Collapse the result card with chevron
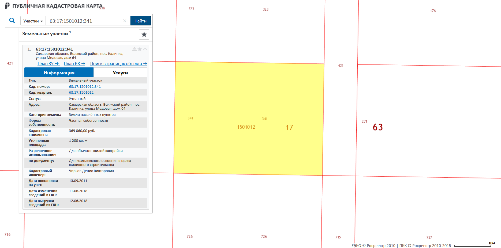501x248 pixels. click(145, 49)
